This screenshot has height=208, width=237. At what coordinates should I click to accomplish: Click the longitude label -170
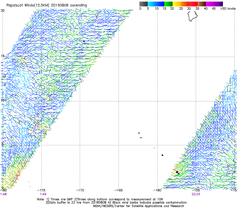[80, 190]
